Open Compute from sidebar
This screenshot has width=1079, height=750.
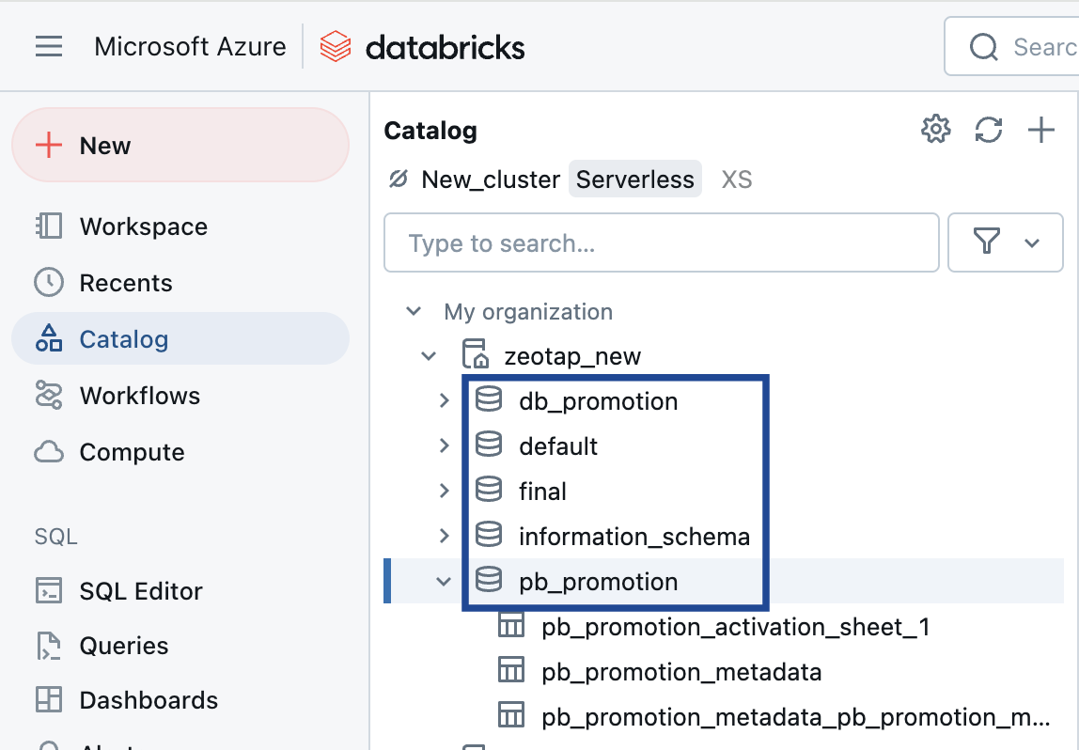click(x=132, y=452)
